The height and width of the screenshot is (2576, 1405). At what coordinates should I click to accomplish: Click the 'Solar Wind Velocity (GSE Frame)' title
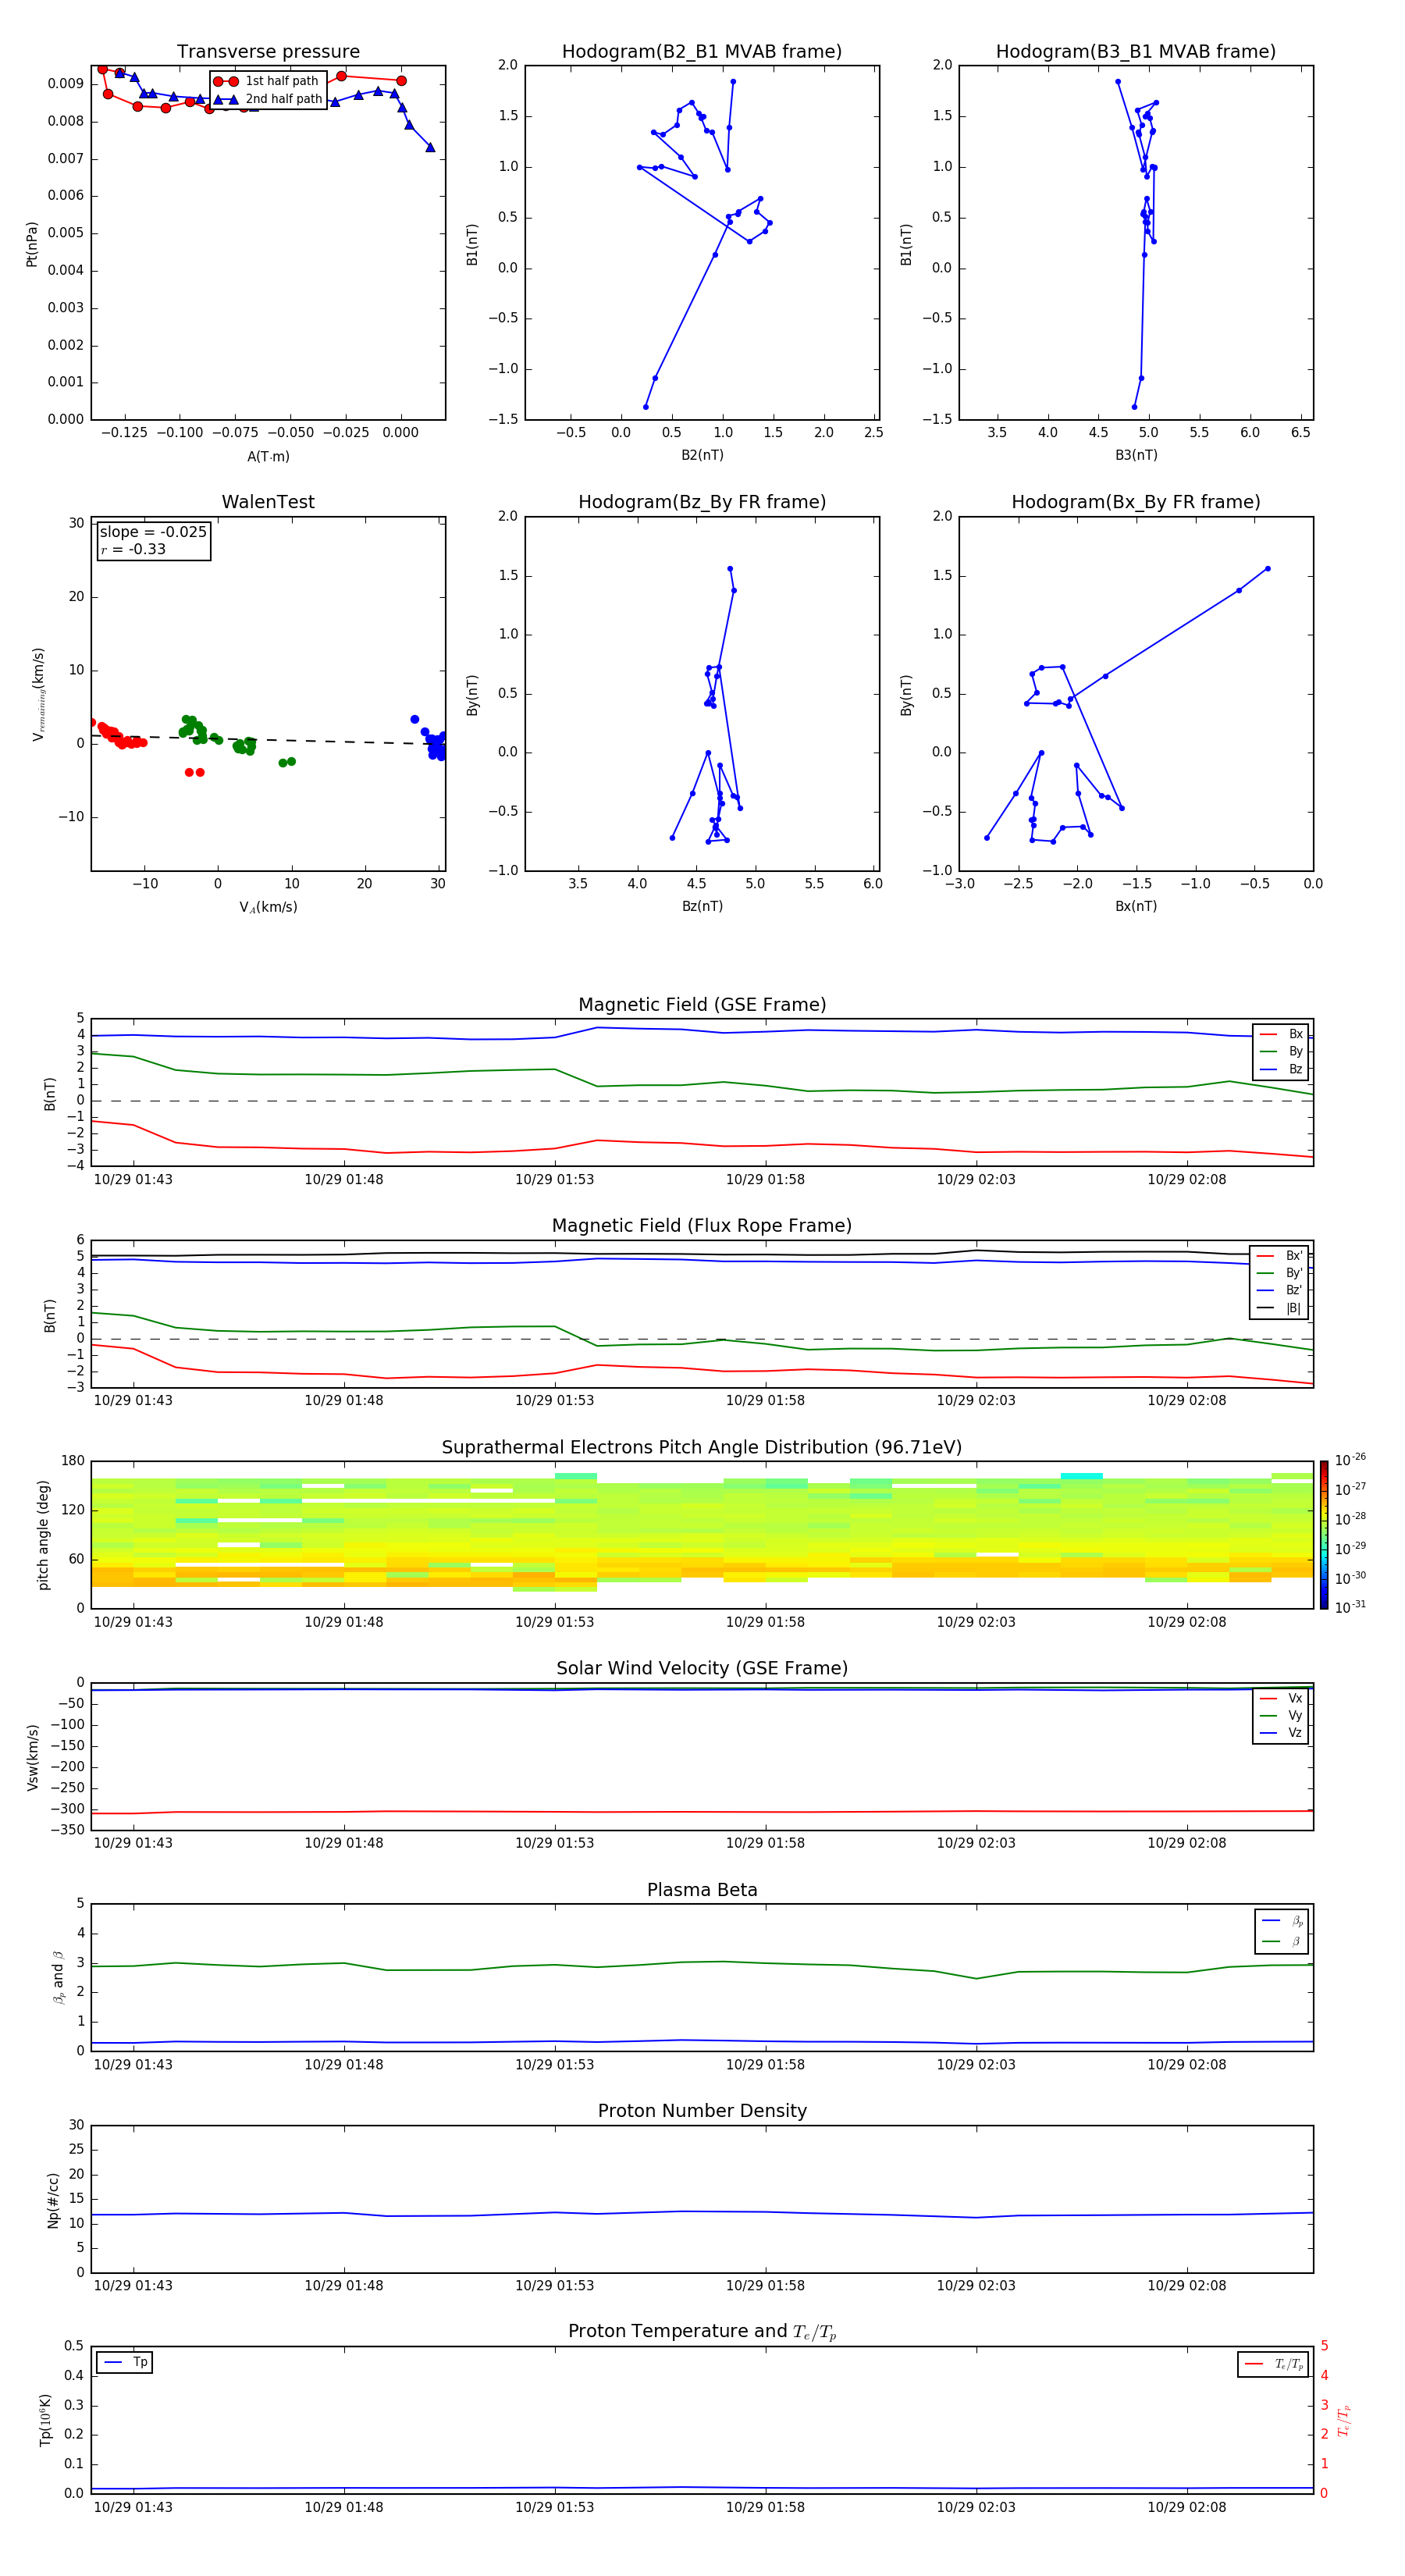pyautogui.click(x=702, y=1668)
